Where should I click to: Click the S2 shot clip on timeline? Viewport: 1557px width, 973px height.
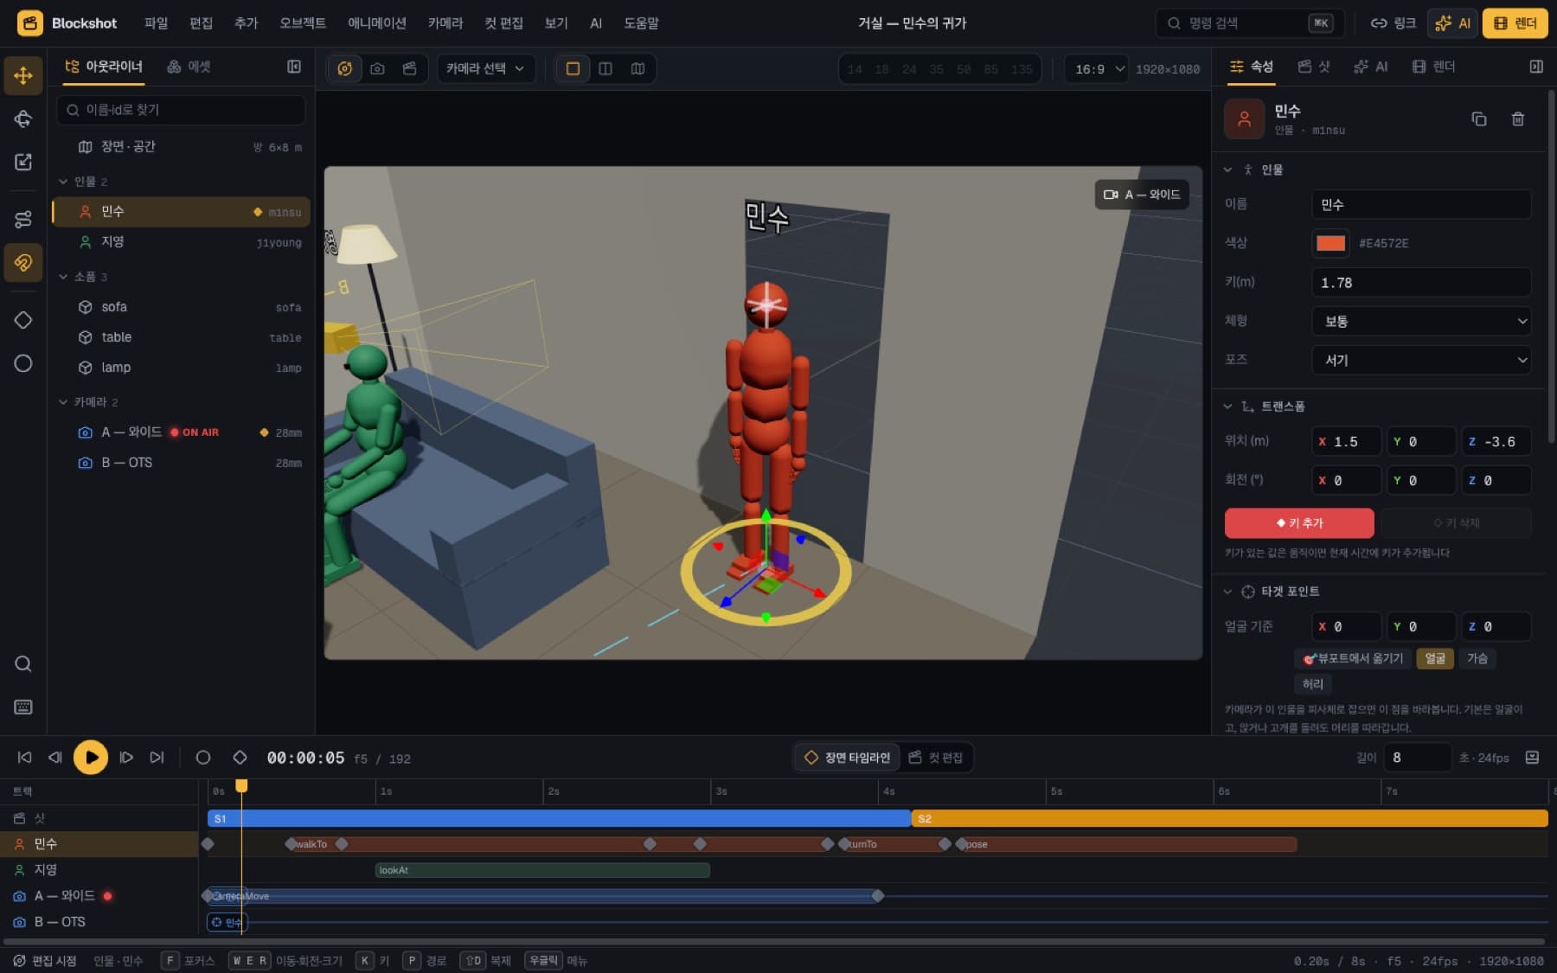(x=1229, y=818)
